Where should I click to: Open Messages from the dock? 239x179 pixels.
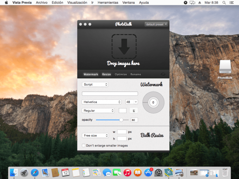click(107, 173)
